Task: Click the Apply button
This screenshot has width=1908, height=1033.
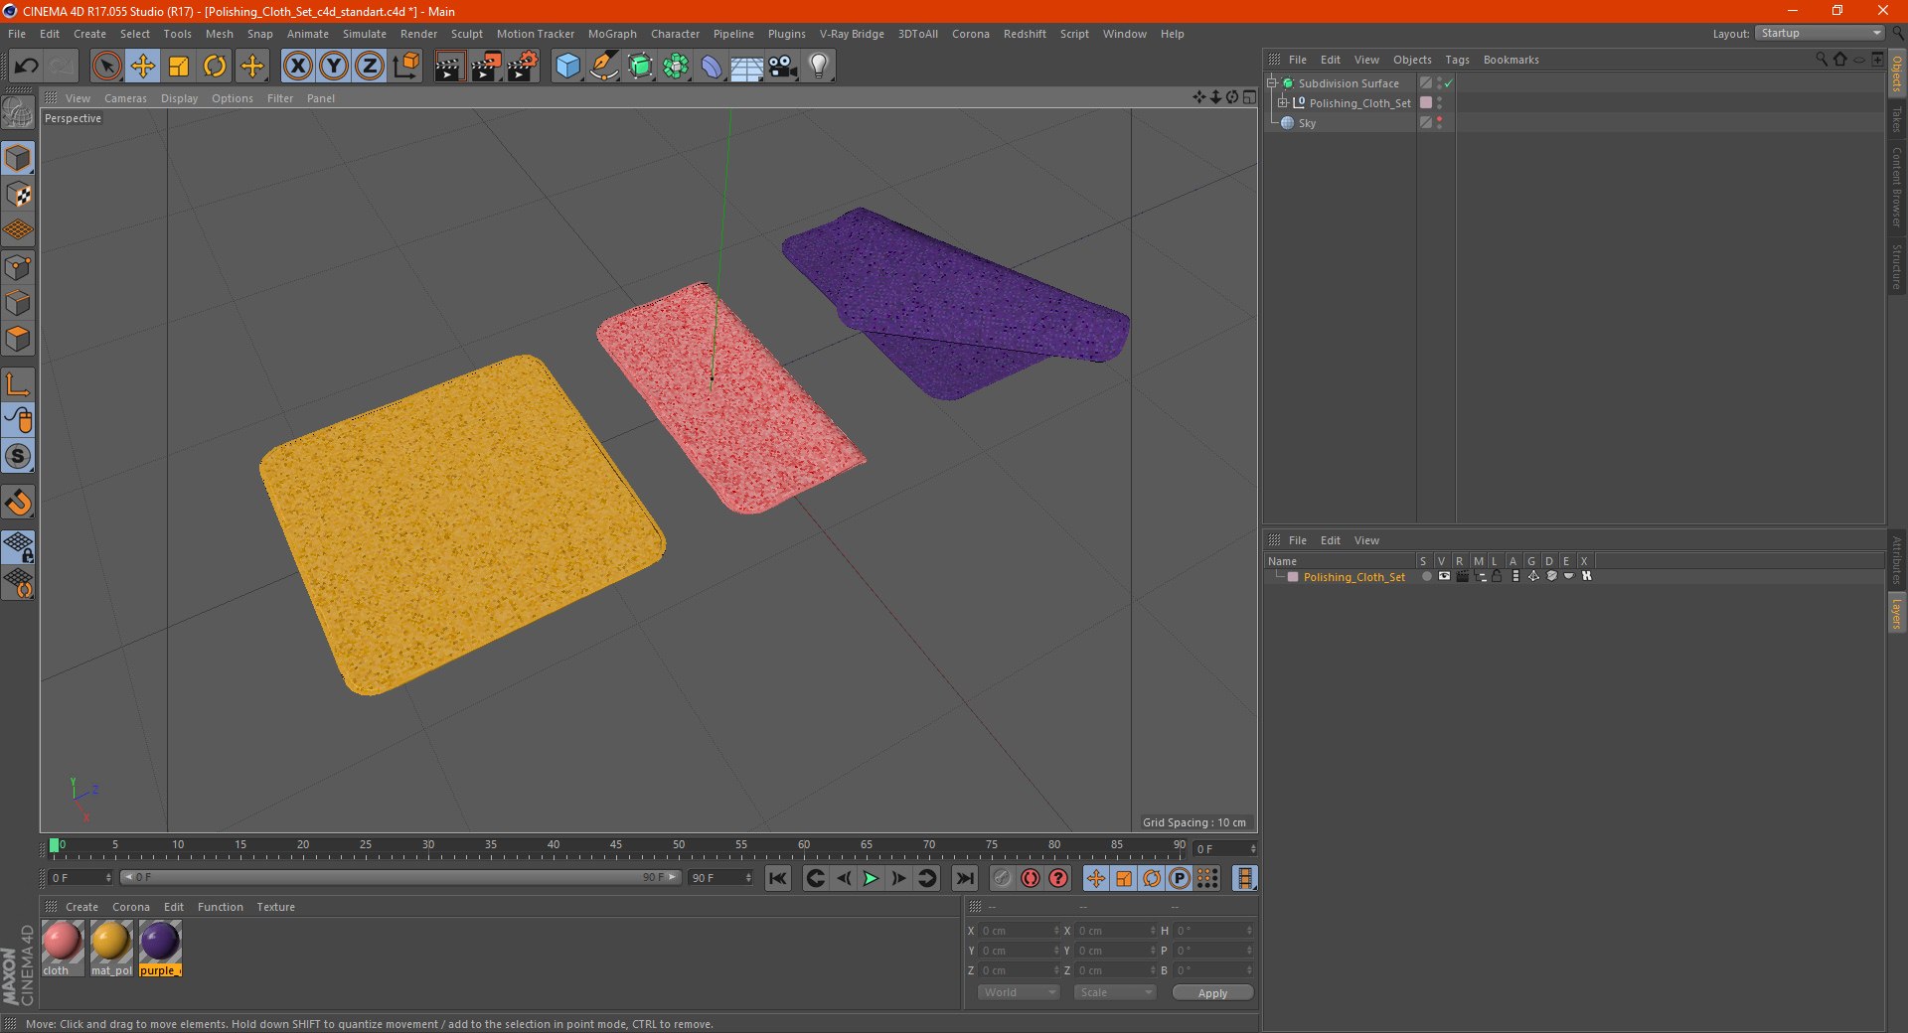Action: 1212,992
